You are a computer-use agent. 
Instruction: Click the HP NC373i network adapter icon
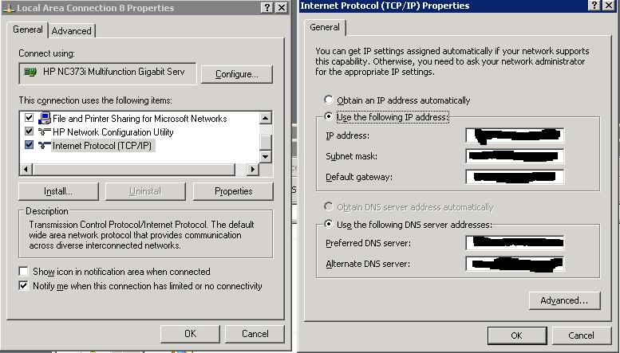[30, 73]
